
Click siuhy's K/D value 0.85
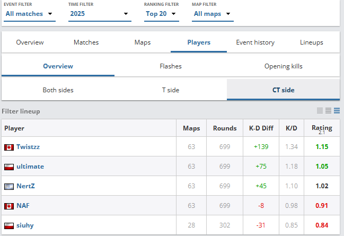tap(292, 225)
